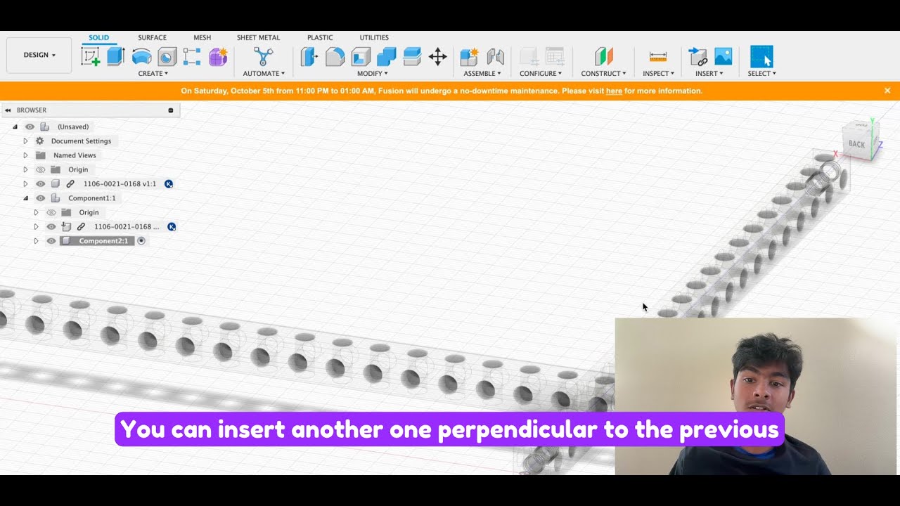Screen dimensions: 900x506
Task: Expand the Named Views node
Action: (x=25, y=155)
